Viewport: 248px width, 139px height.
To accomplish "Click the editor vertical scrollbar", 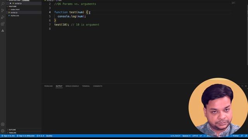I will [247, 35].
